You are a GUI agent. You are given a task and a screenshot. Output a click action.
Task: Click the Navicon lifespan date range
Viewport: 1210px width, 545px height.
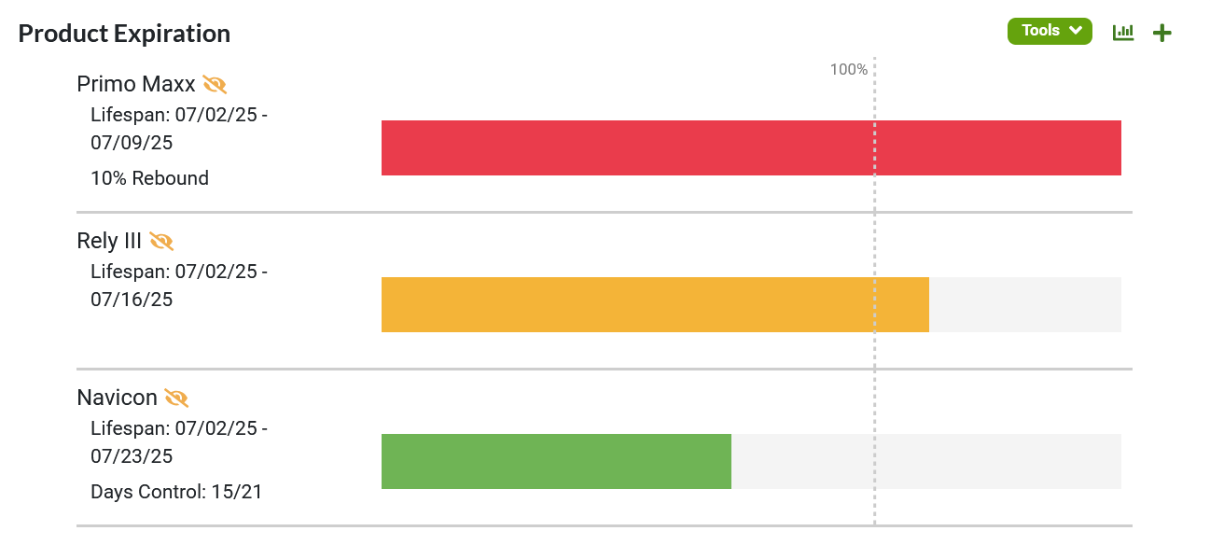click(179, 442)
